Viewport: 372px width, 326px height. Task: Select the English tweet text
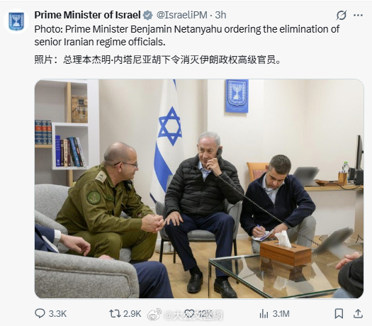click(x=187, y=35)
